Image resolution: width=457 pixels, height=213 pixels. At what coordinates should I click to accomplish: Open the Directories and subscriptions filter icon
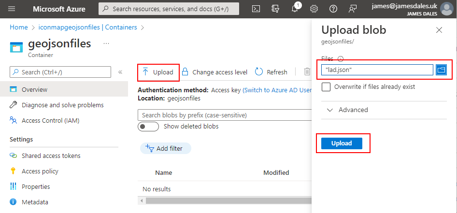(x=275, y=9)
